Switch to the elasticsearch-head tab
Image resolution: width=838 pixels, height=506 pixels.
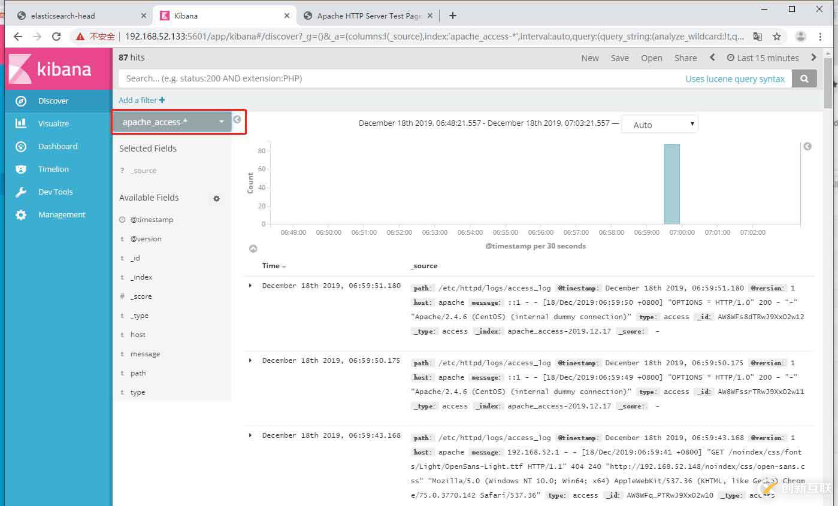(81, 16)
